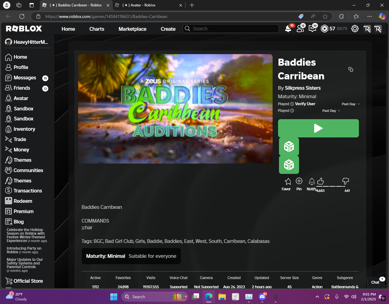The width and height of the screenshot is (389, 304).
Task: Open HeavyHitterM... user profile in sidebar
Action: point(27,42)
